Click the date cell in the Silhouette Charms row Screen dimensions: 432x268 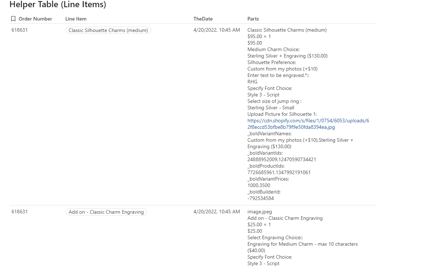coord(217,30)
